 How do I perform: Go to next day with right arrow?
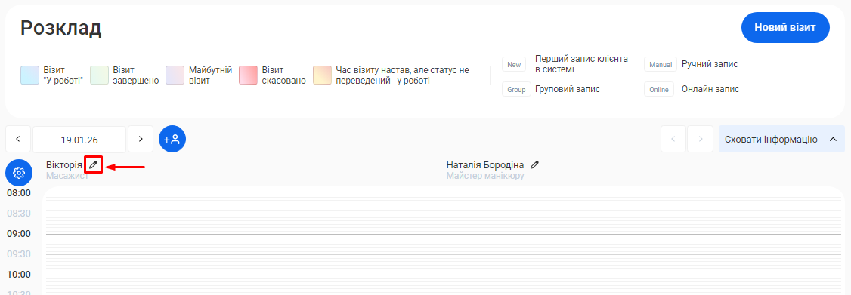141,140
